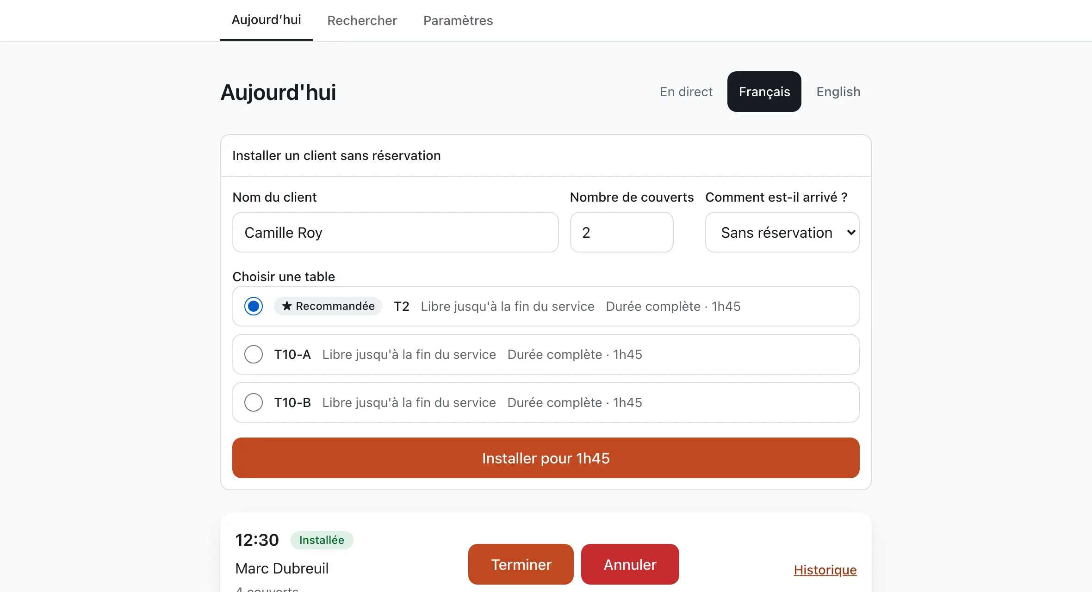Open the Paramètres tab

click(x=458, y=20)
